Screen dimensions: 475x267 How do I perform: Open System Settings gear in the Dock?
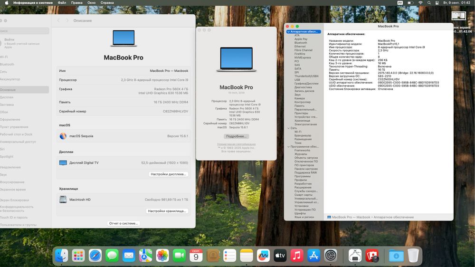tap(331, 256)
